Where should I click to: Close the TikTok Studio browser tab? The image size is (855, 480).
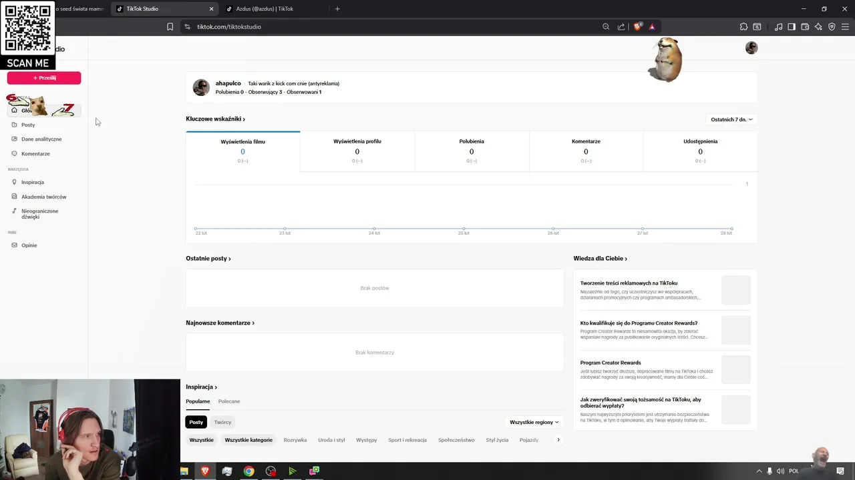click(212, 9)
